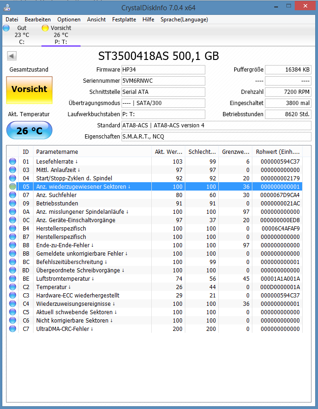Open the Ansicht menu
This screenshot has height=409, width=318.
[x=96, y=20]
